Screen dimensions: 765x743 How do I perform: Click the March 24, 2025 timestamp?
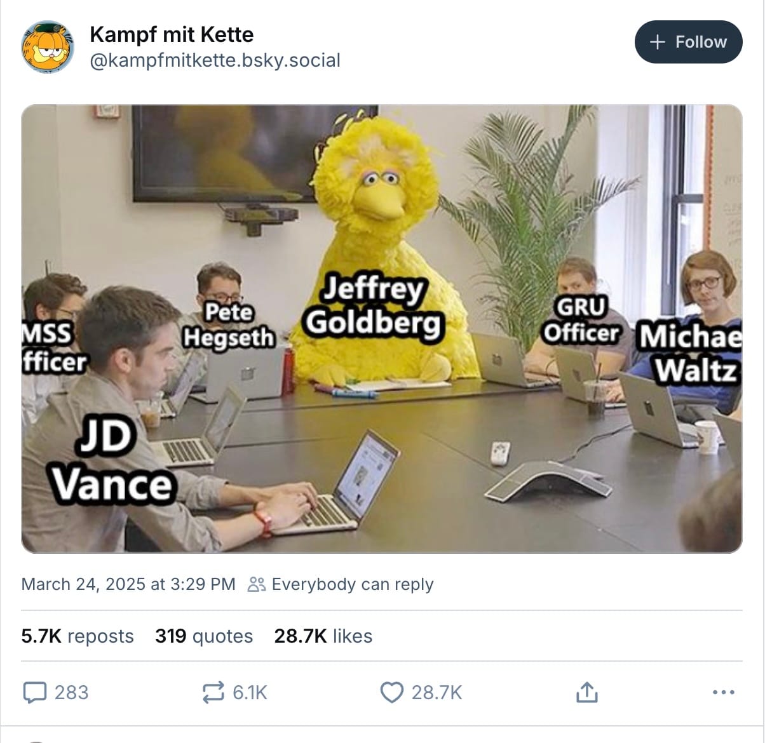pos(128,584)
